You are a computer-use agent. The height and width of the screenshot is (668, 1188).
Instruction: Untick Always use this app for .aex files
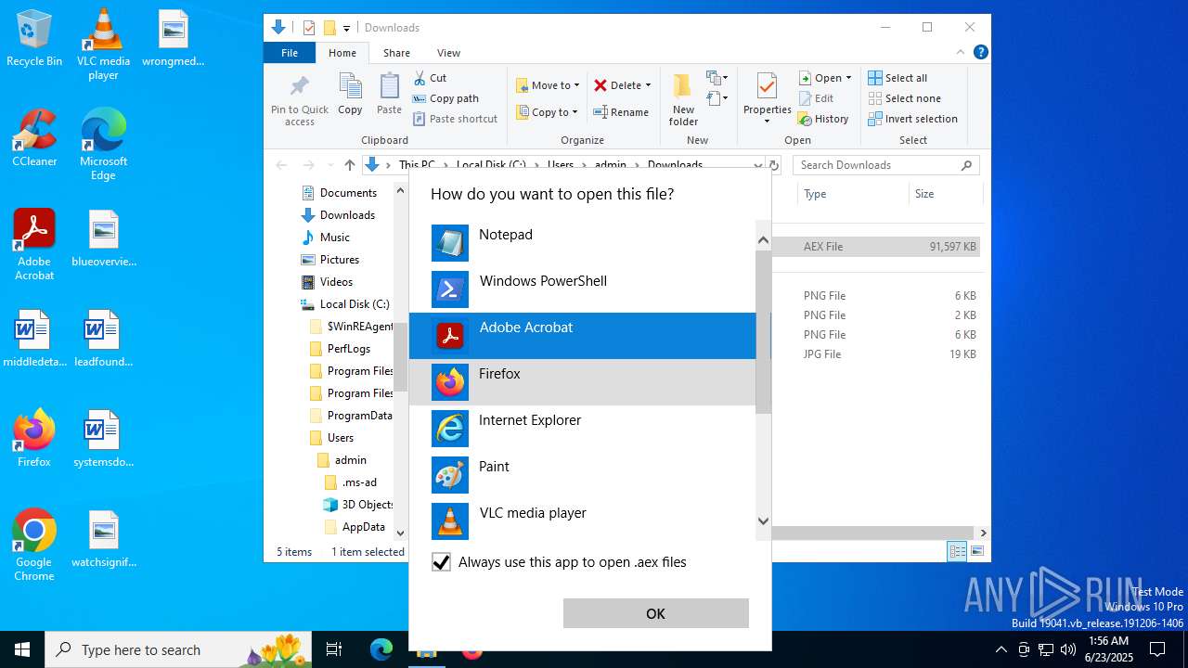point(442,562)
